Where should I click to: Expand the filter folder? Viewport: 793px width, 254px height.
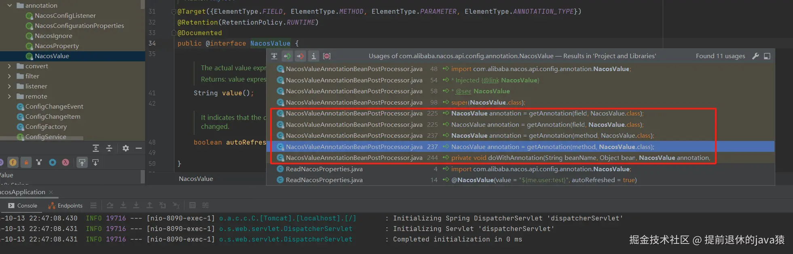(x=10, y=76)
